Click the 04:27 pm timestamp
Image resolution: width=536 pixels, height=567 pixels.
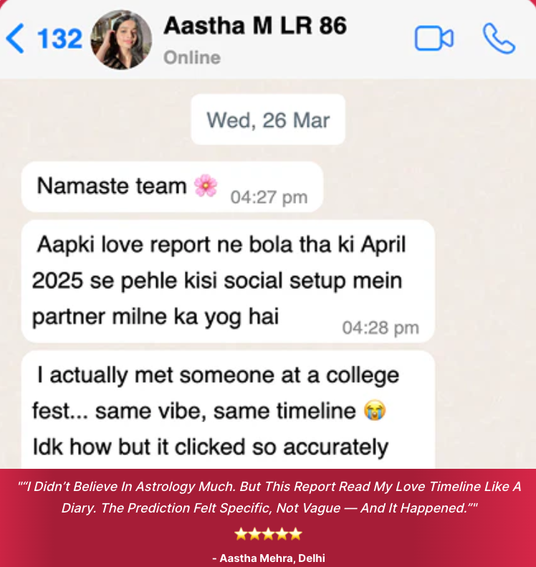point(269,197)
